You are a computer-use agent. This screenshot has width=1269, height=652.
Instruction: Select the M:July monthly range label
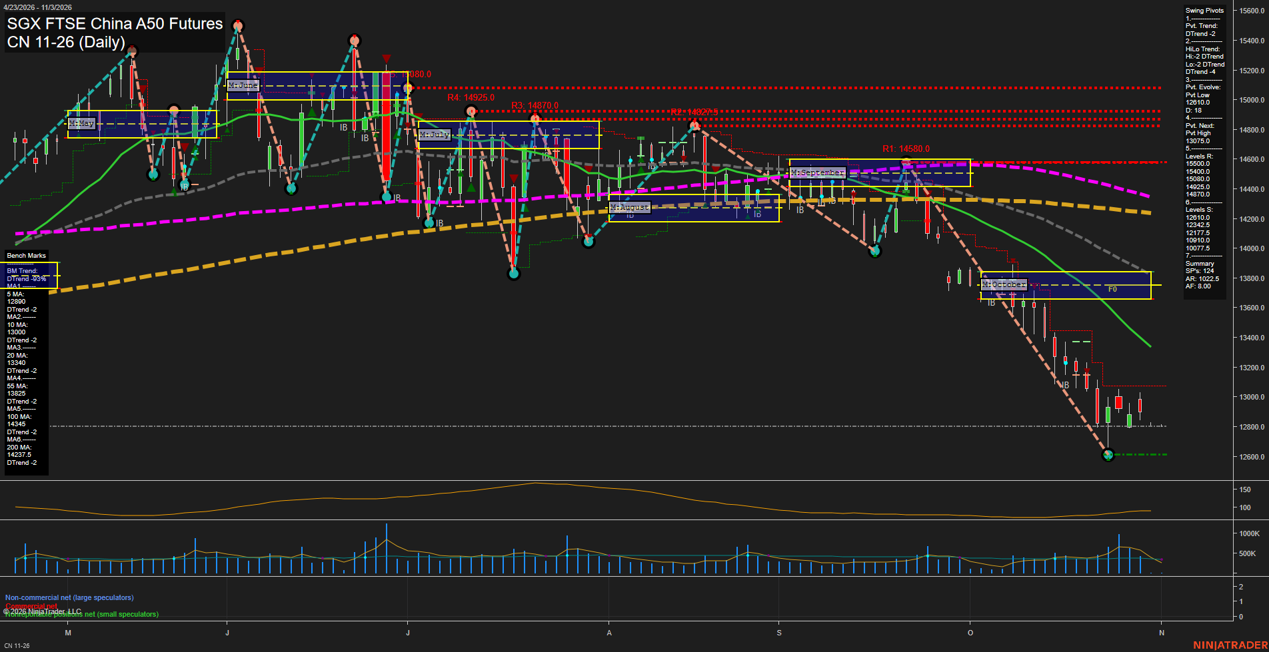[x=435, y=135]
